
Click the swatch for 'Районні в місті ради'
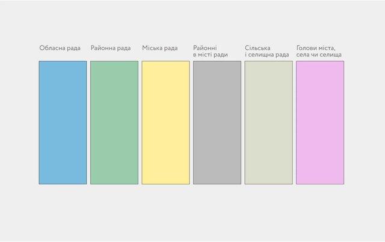point(217,123)
